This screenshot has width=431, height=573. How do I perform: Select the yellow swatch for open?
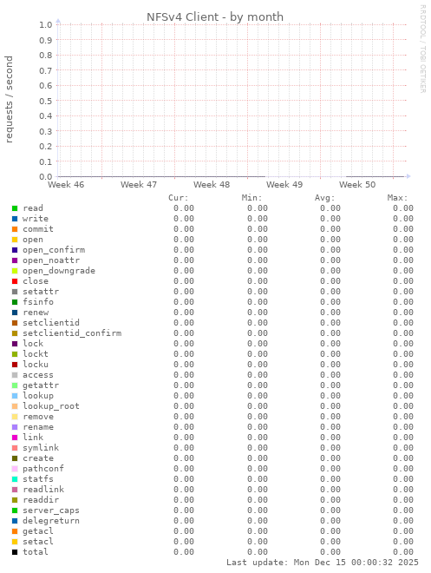(15, 240)
